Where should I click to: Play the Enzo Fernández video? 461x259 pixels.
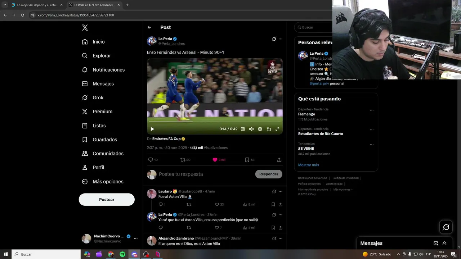[152, 129]
